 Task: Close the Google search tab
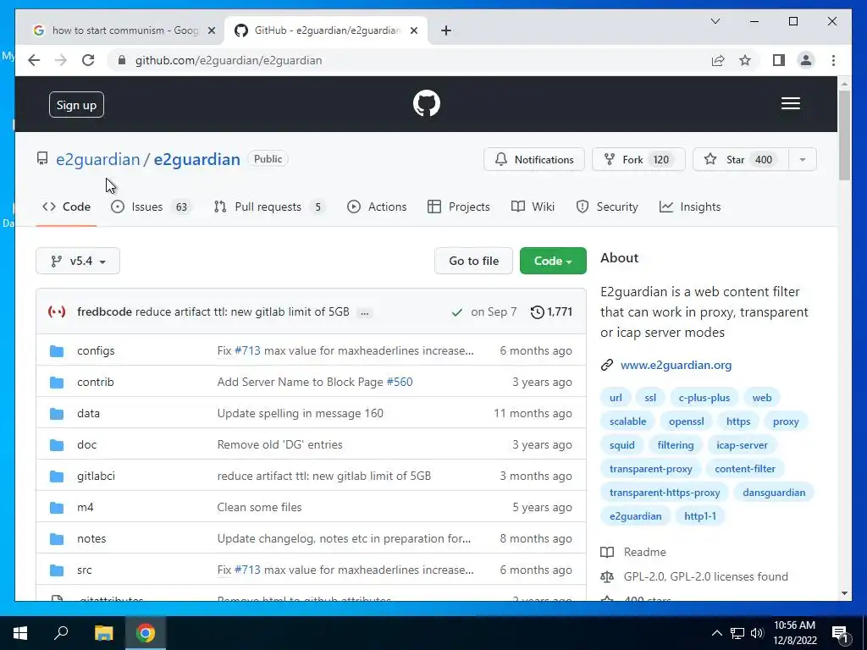[x=211, y=30]
